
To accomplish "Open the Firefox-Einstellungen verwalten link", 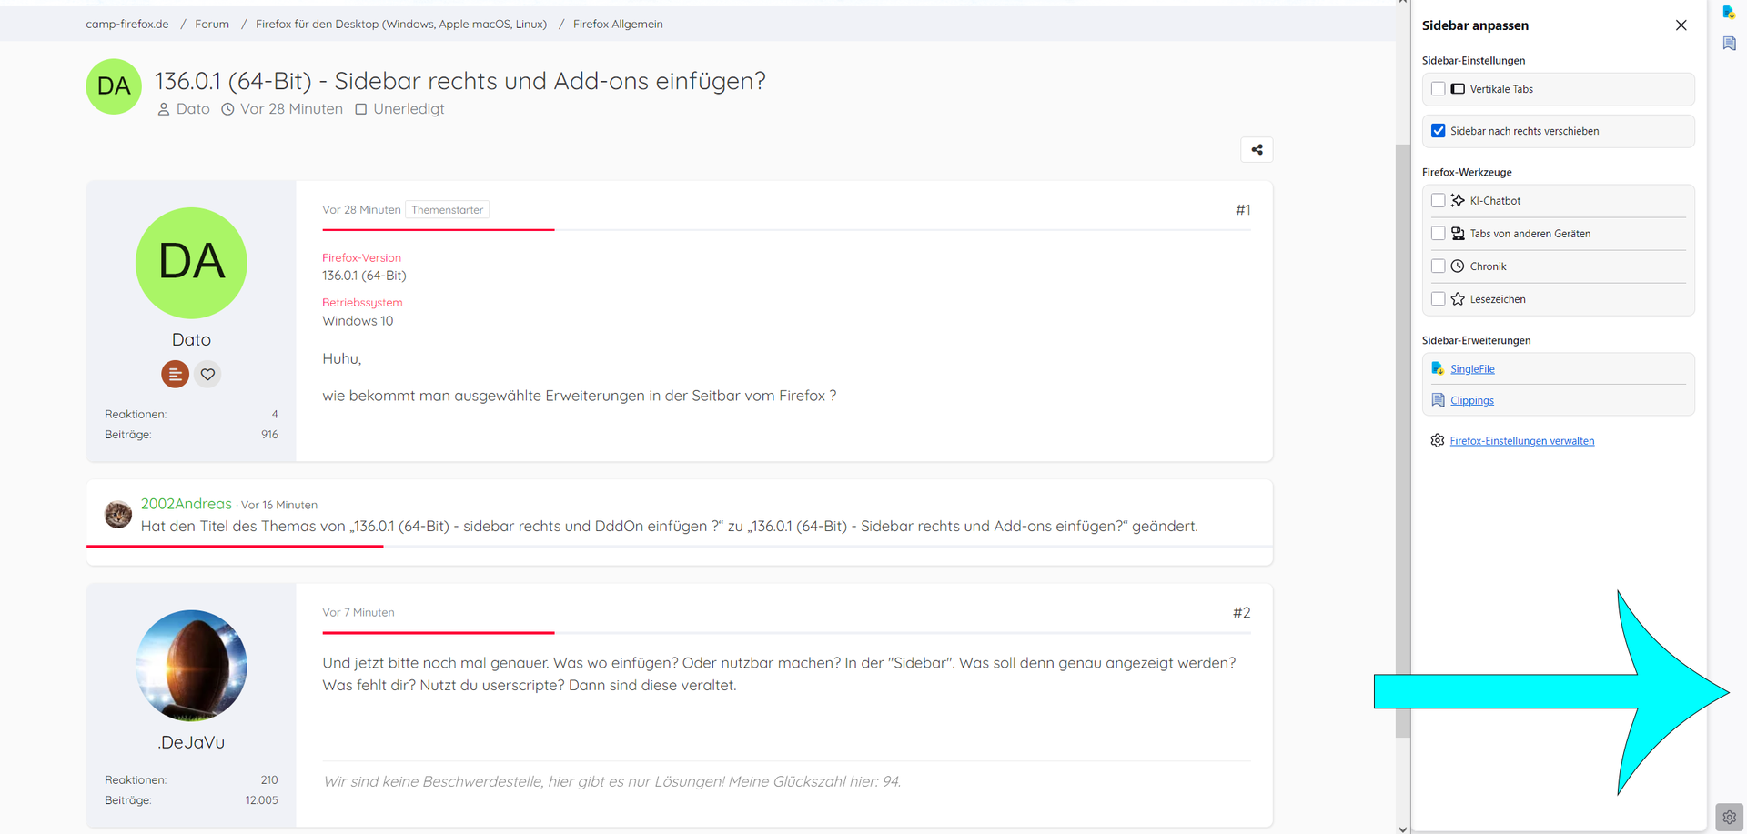I will [x=1521, y=441].
